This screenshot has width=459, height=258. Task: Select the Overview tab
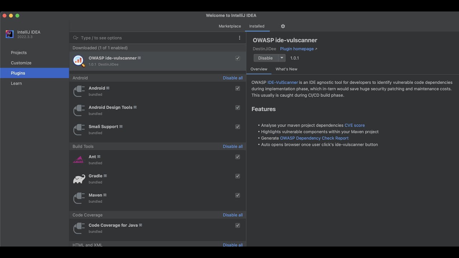pos(259,69)
